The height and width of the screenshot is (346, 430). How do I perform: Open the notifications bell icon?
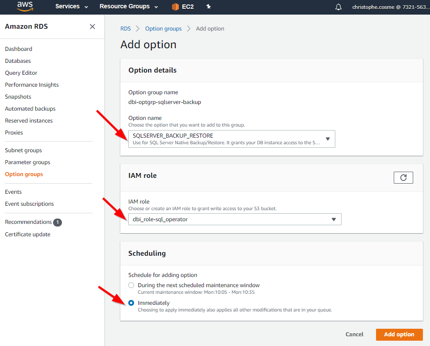[338, 7]
